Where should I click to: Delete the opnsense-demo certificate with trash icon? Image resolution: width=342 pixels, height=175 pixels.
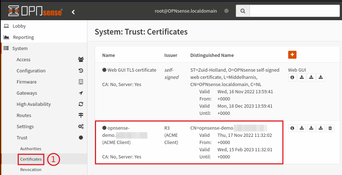330,128
